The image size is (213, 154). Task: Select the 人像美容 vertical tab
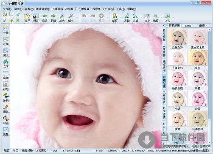[164, 51]
